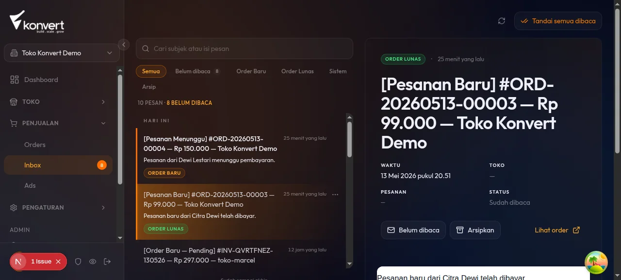The height and width of the screenshot is (280, 621).
Task: Open Order Baru Pending INV-QVRTFNEZ message
Action: 241,255
